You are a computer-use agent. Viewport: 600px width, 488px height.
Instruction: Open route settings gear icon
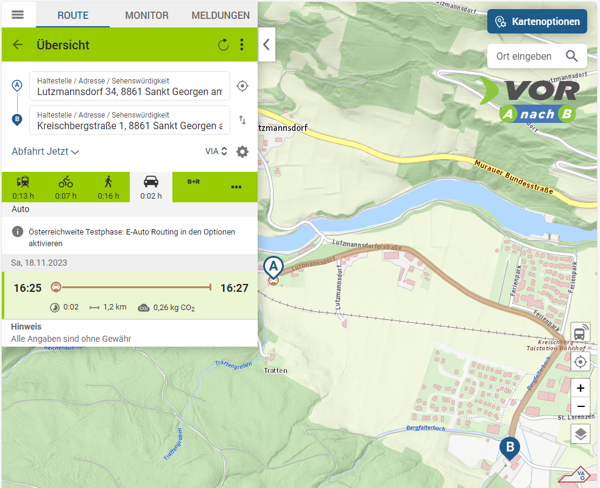(x=242, y=152)
